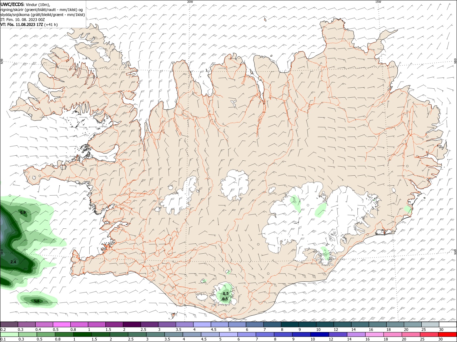
Task: Select light grey upper swatch labeled 25
Action: point(430,325)
